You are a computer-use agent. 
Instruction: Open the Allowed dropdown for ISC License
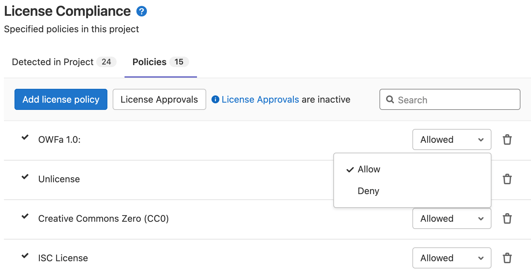coord(452,258)
